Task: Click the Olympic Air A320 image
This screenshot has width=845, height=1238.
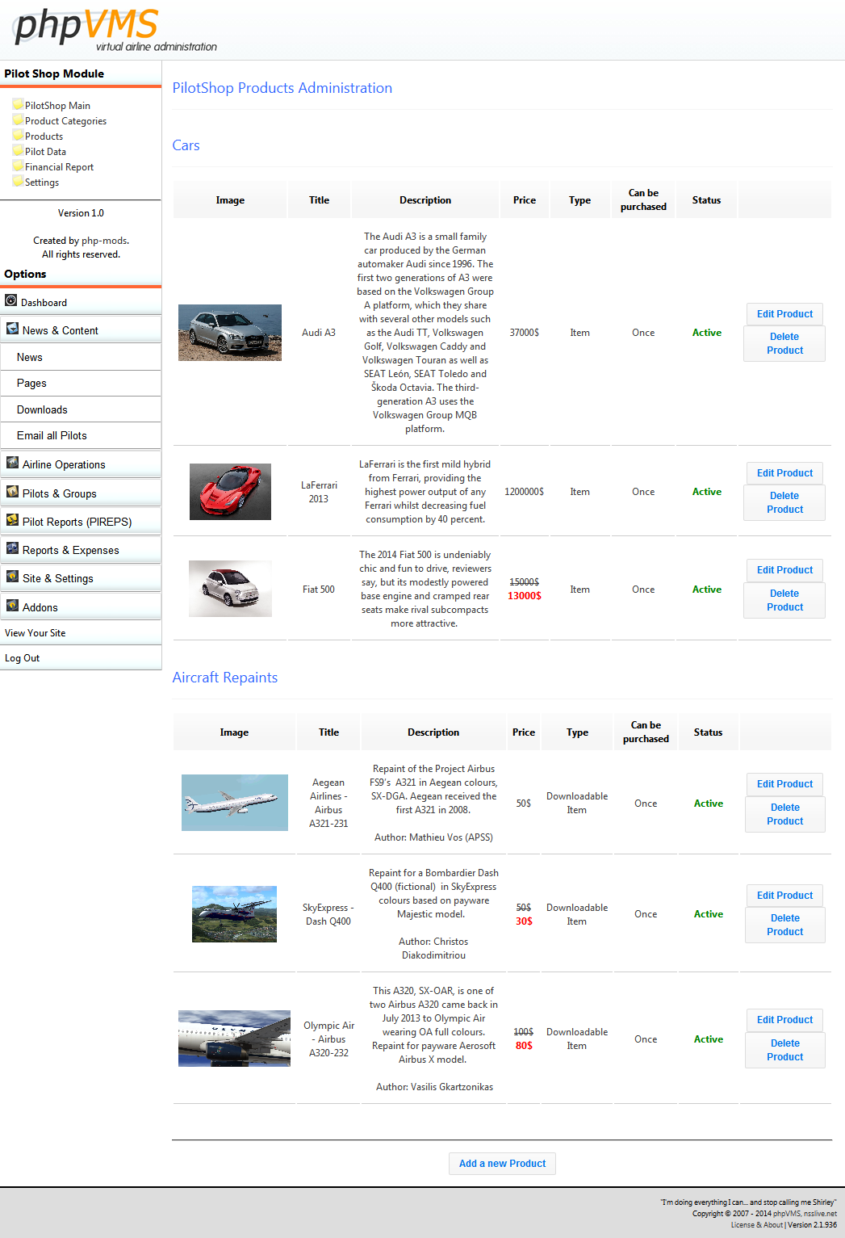Action: pos(234,1039)
